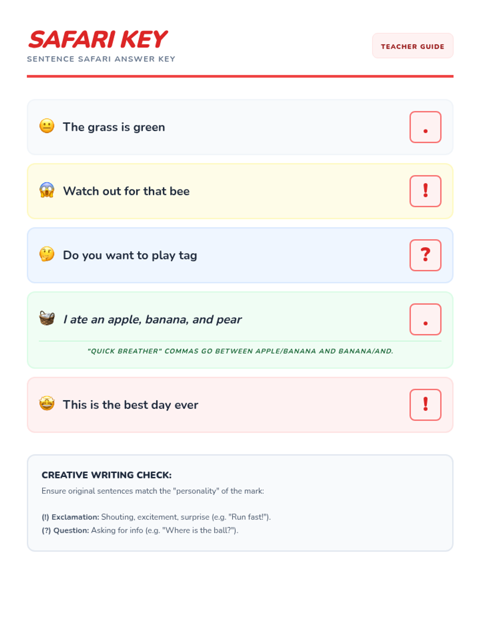This screenshot has width=480, height=641.
Task: Select exclamation box beside best day sentence
Action: [x=425, y=405]
